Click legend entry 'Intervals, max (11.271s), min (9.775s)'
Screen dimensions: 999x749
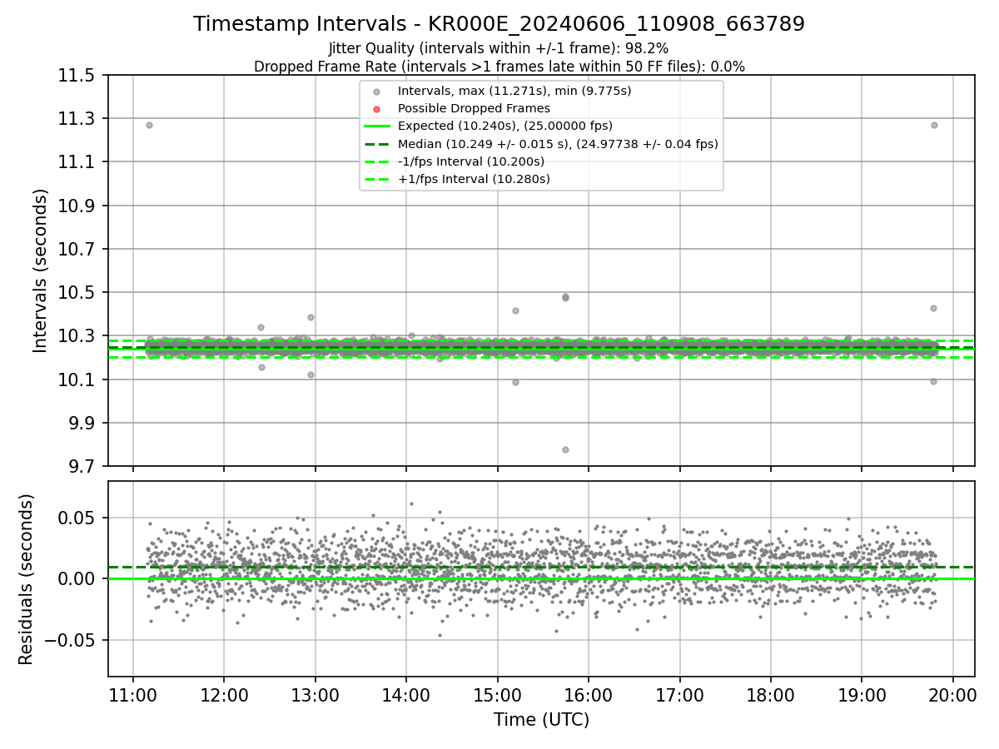[514, 91]
